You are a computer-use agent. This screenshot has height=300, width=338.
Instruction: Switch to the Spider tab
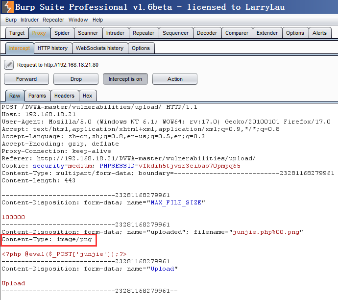(62, 33)
